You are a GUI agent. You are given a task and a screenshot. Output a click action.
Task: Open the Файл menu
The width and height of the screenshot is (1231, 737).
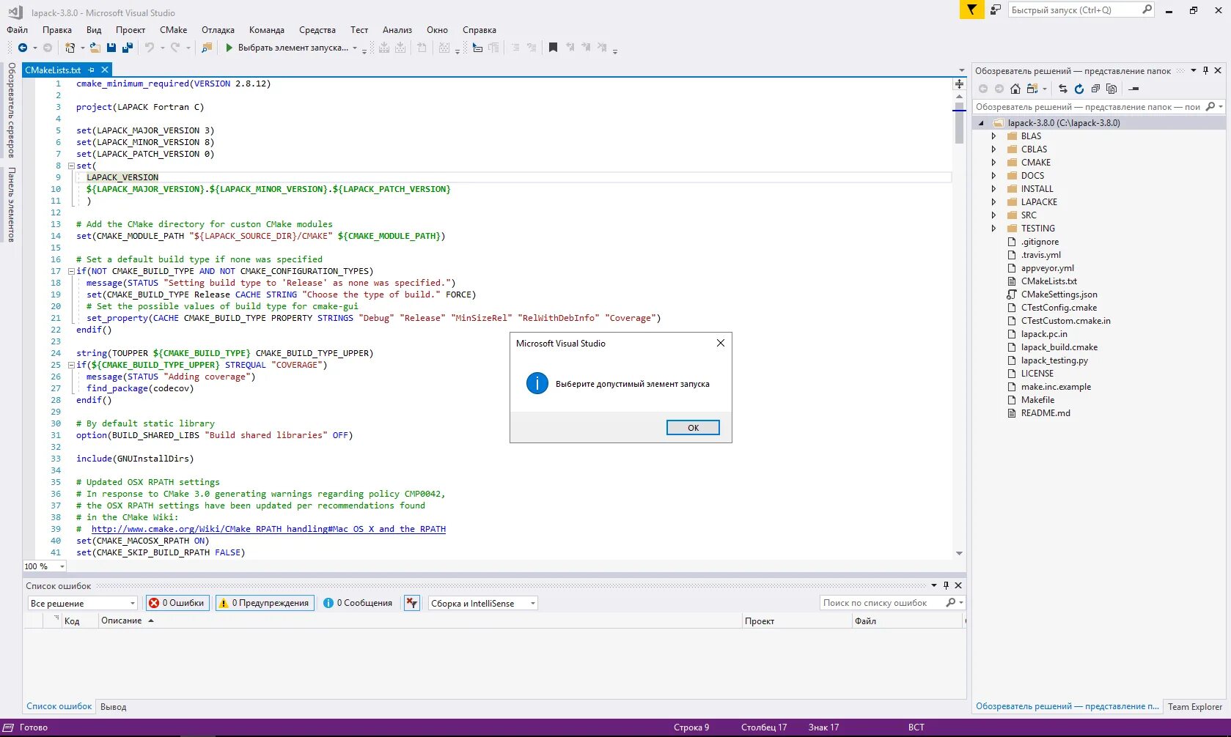[18, 30]
